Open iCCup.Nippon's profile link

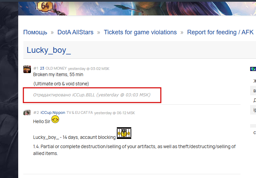coord(53,112)
